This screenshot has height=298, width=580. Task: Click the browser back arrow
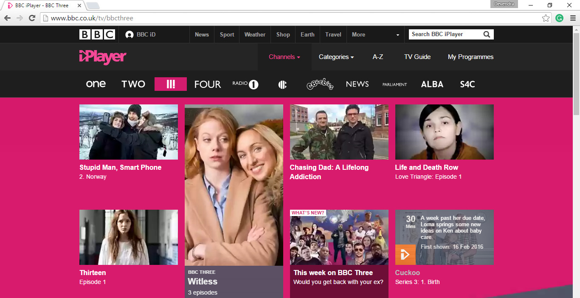pyautogui.click(x=7, y=18)
